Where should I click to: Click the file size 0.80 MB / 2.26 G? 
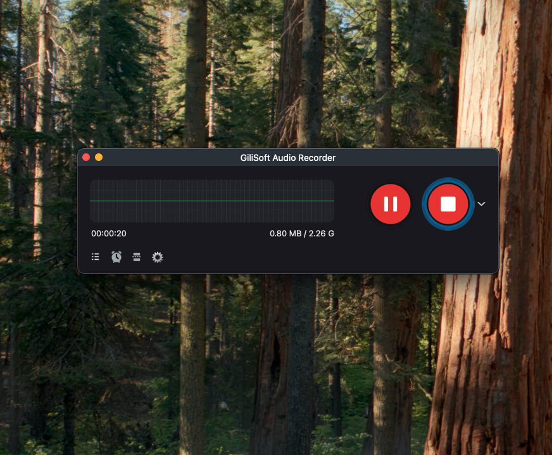[x=302, y=234]
